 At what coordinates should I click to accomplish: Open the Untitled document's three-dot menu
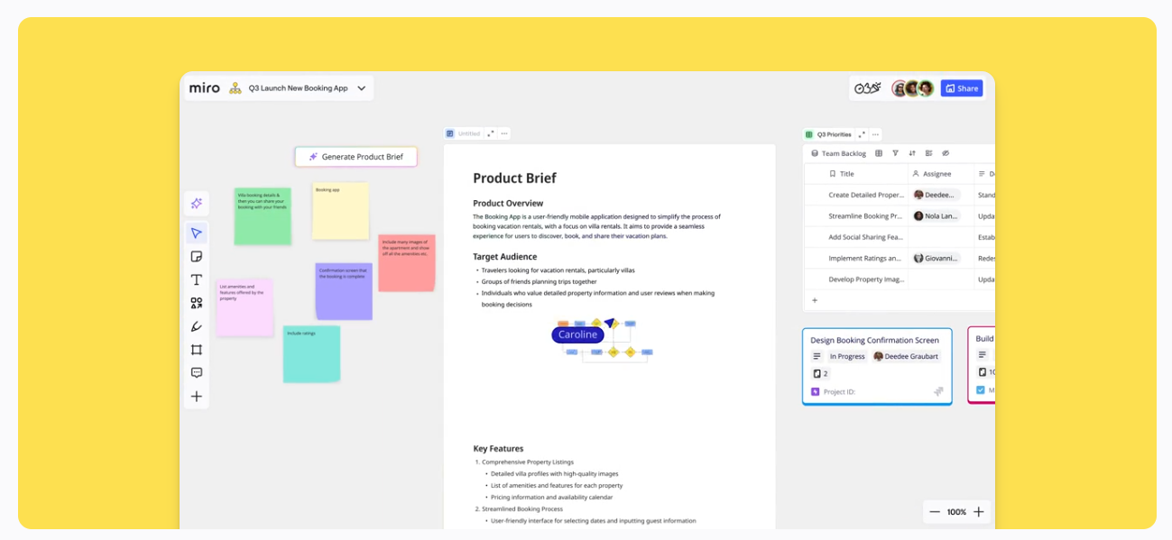pyautogui.click(x=504, y=133)
